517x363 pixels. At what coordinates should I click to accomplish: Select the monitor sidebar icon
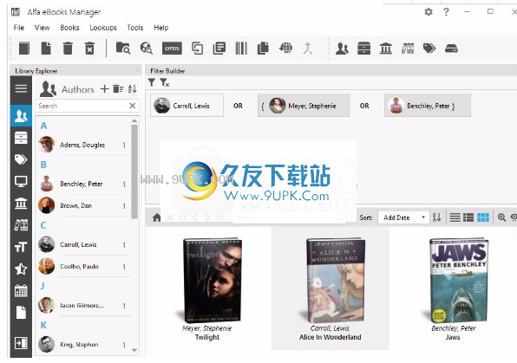(x=21, y=182)
